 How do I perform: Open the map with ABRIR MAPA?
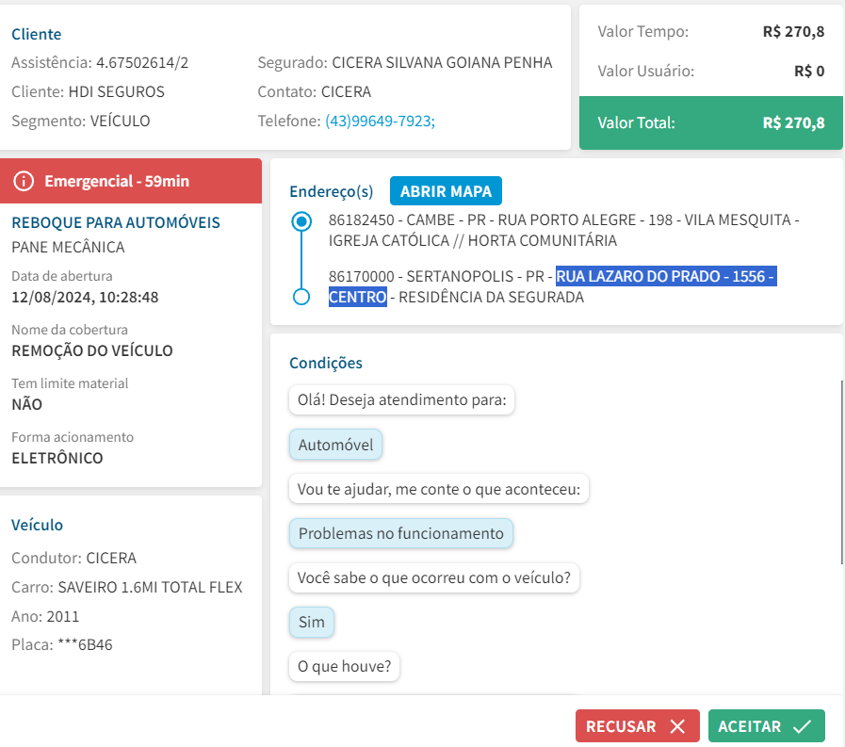[446, 191]
